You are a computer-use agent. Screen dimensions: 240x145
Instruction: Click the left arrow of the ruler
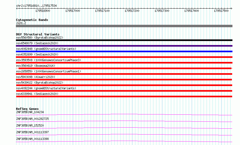[17, 8]
